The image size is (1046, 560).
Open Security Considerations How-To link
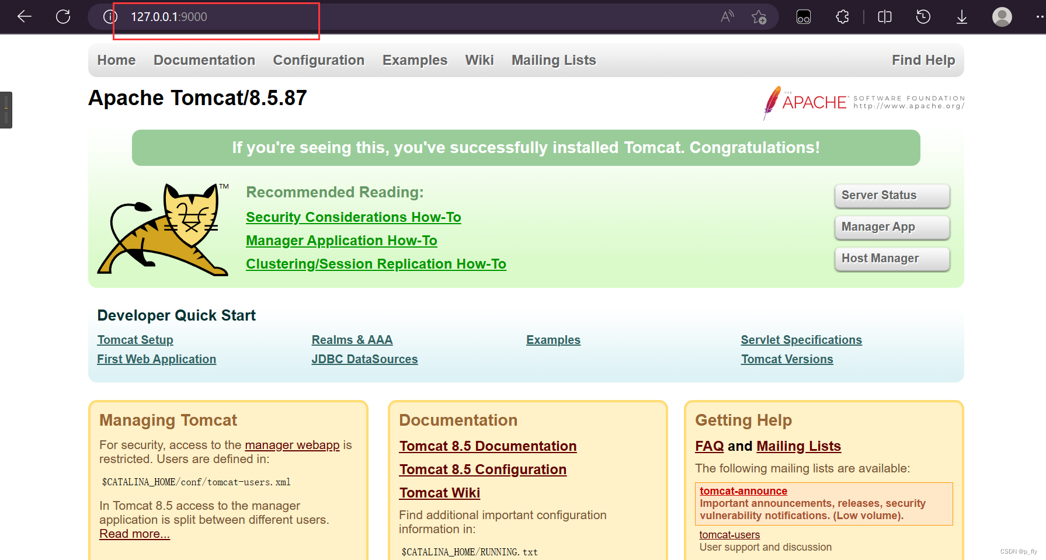(353, 217)
